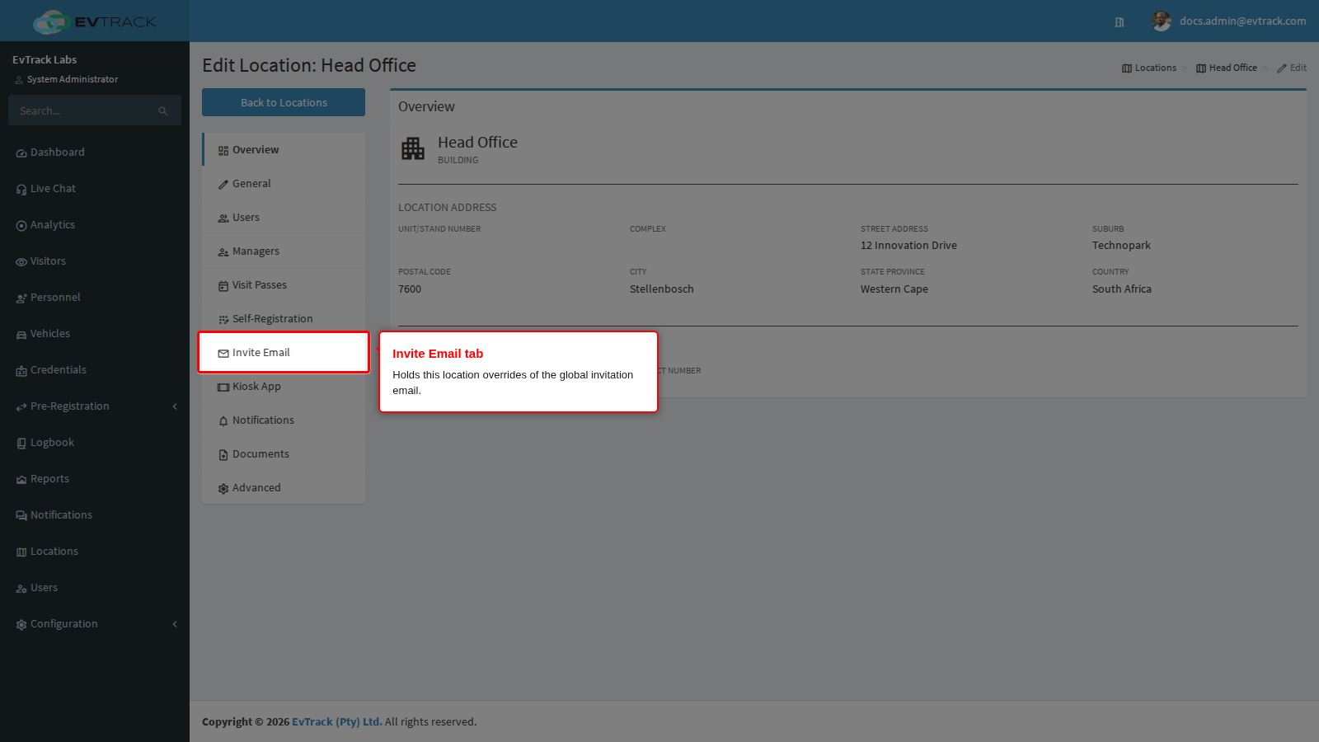Click the Analytics target icon

(x=21, y=226)
